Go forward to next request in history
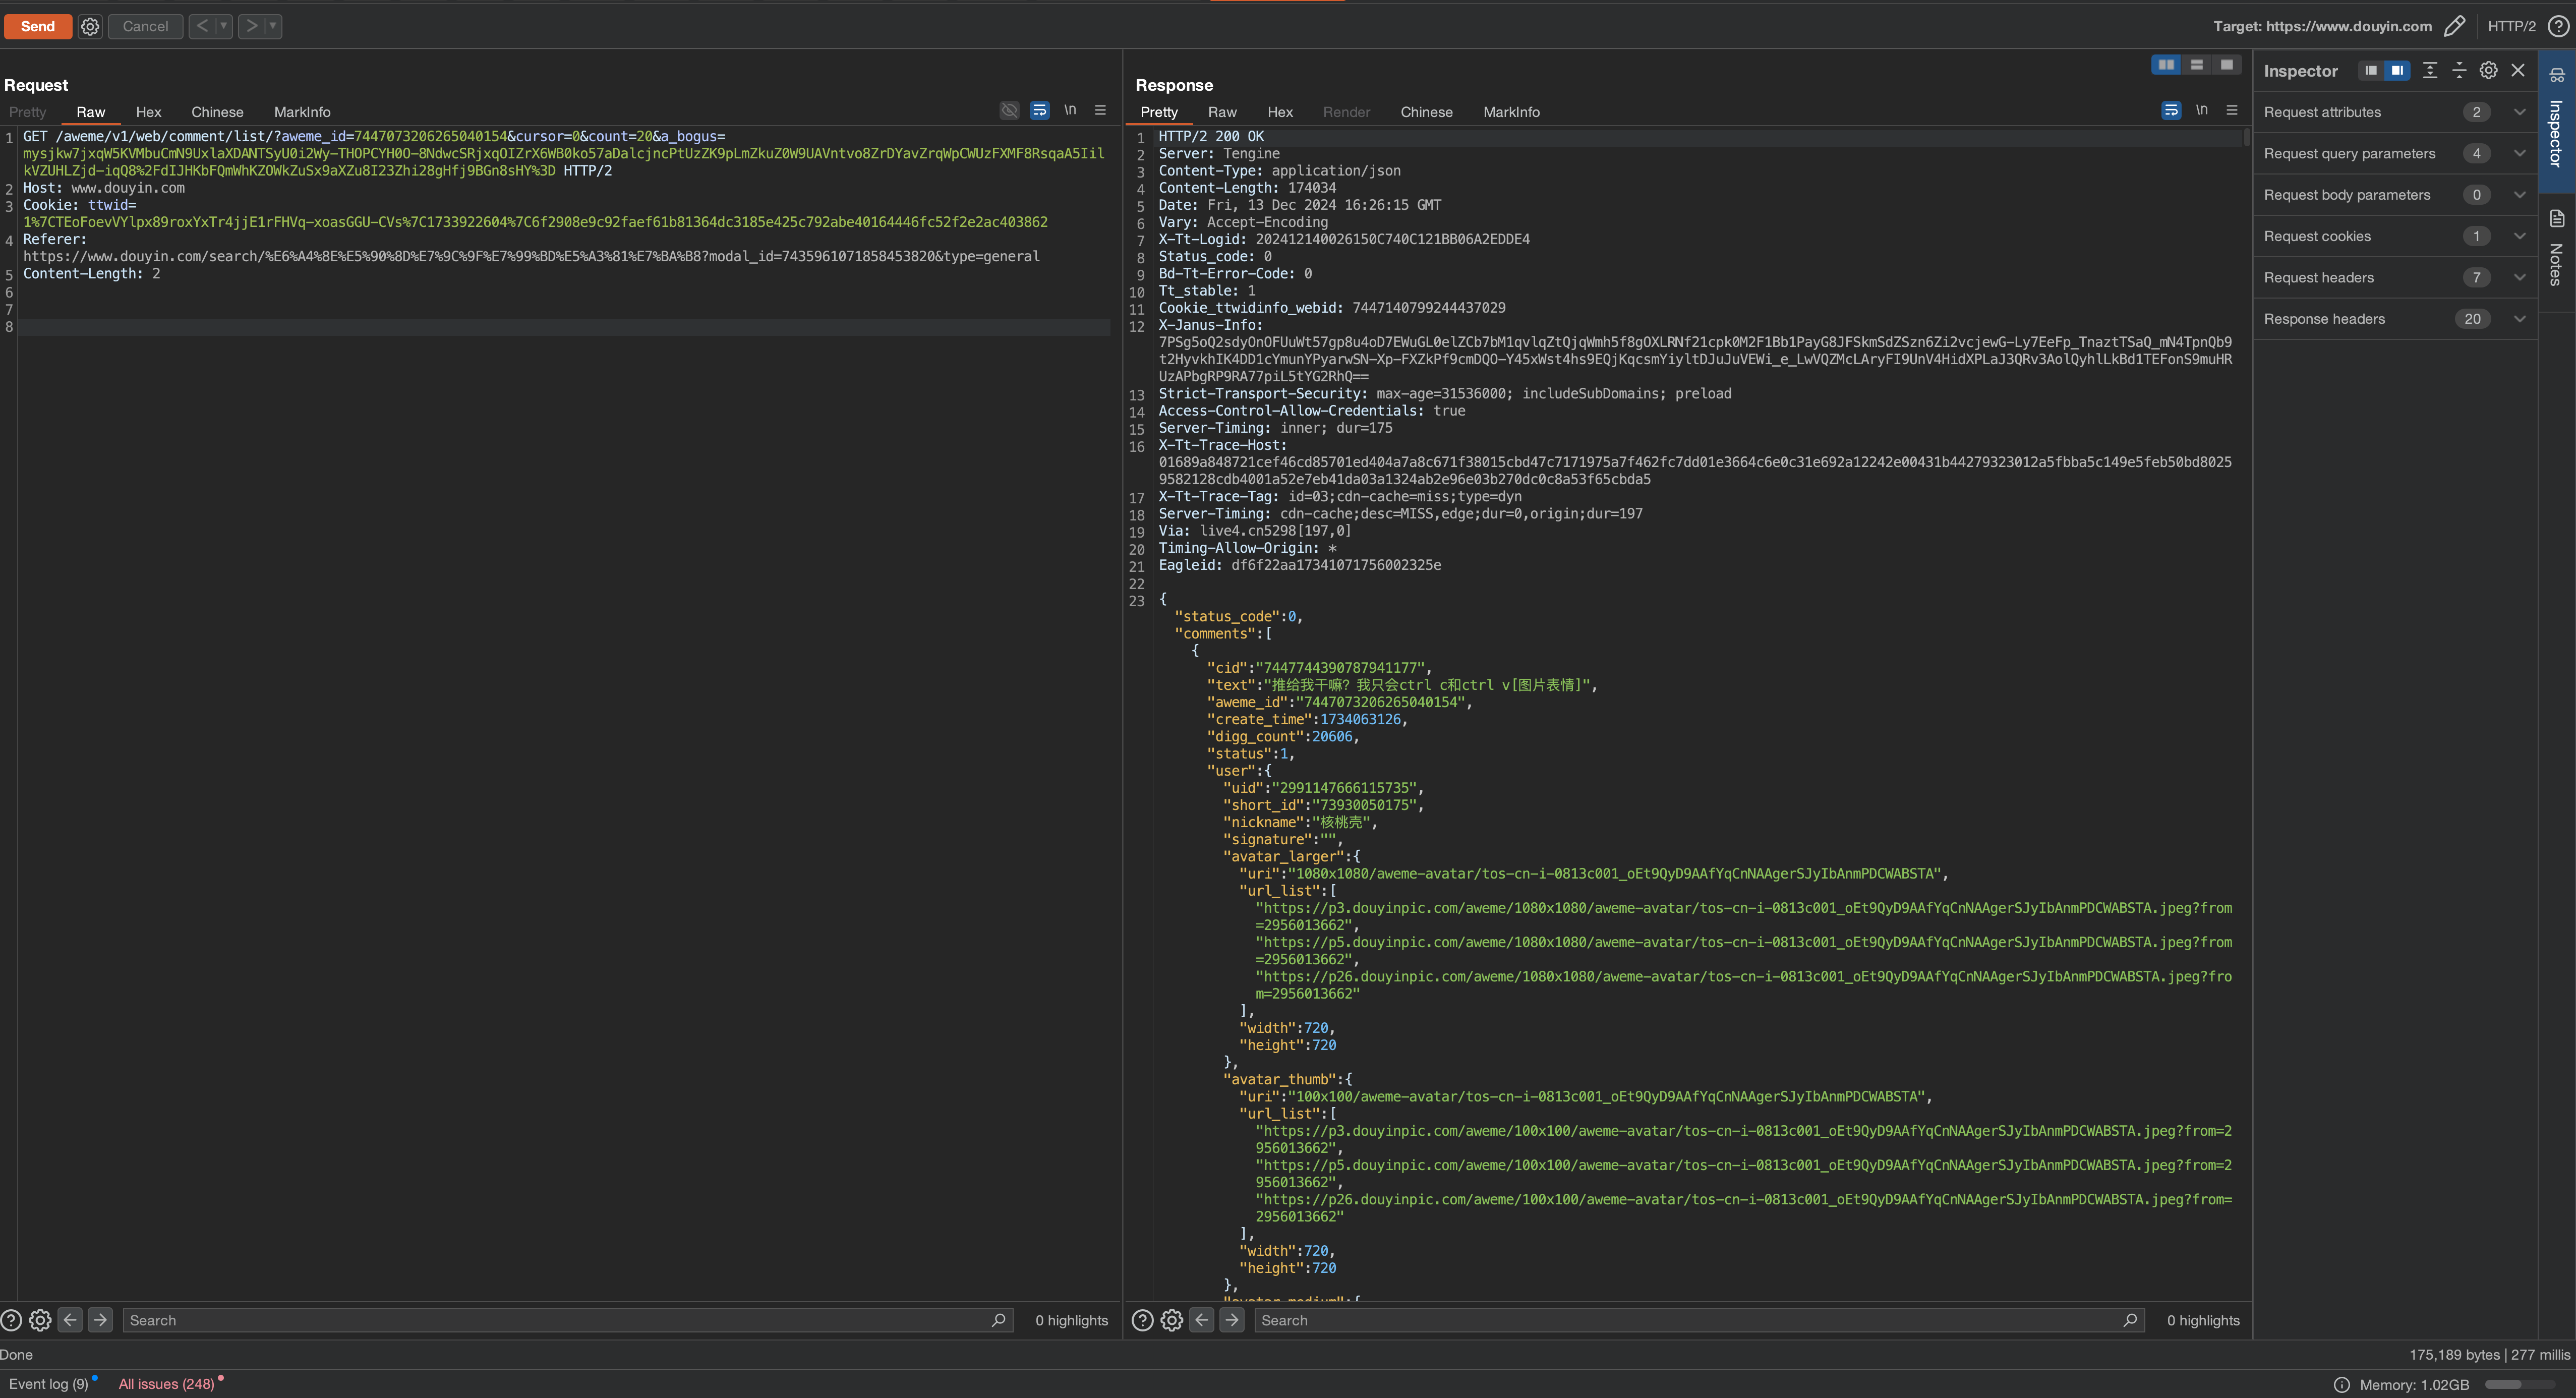The width and height of the screenshot is (2576, 1398). [x=252, y=26]
